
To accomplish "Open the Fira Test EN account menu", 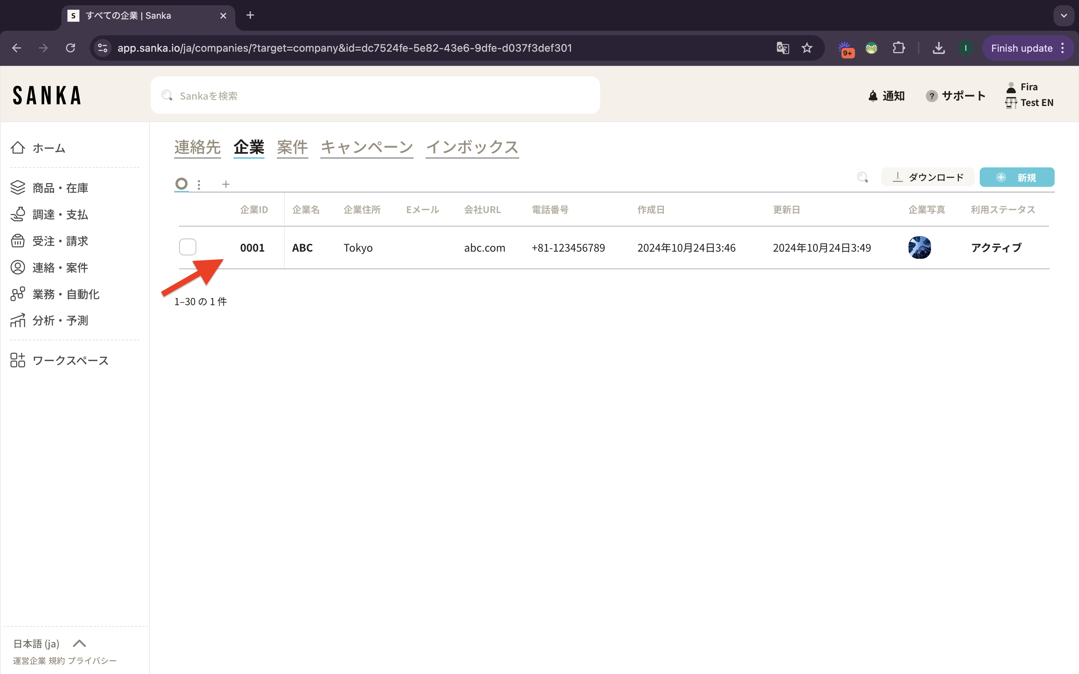I will click(x=1029, y=95).
